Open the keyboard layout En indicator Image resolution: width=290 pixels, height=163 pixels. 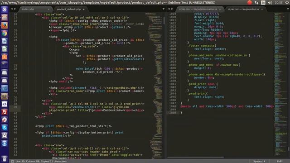[263, 2]
